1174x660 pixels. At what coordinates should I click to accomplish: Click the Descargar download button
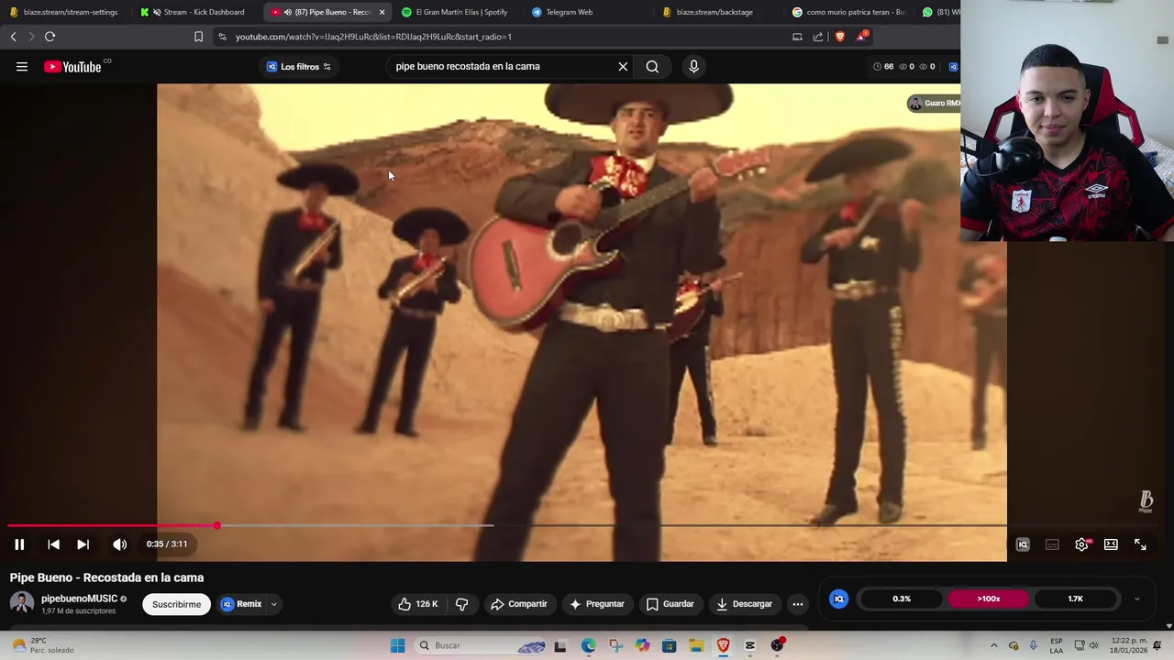coord(744,604)
